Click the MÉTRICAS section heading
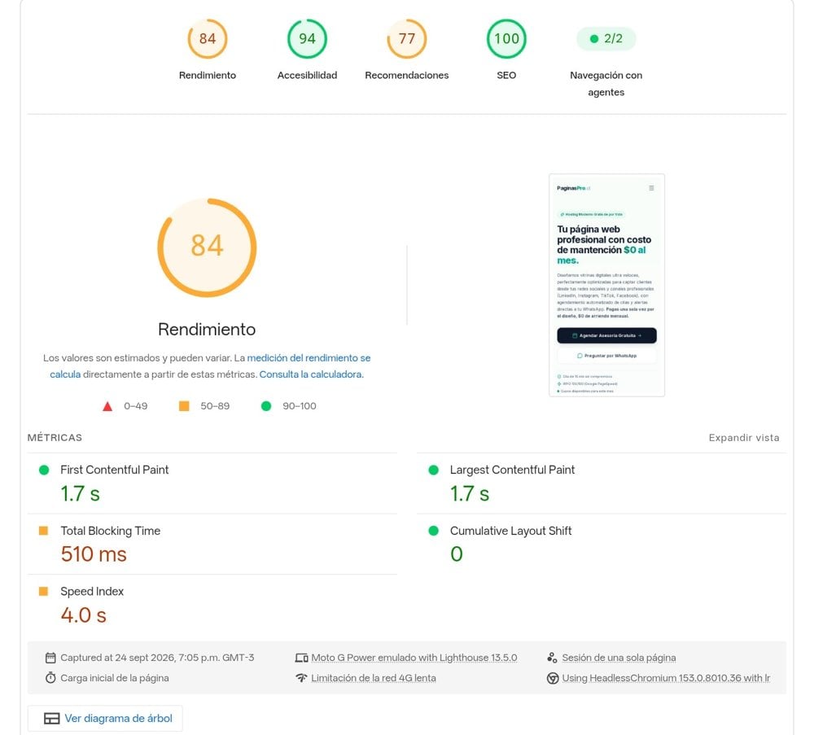This screenshot has height=735, width=814. (x=55, y=438)
